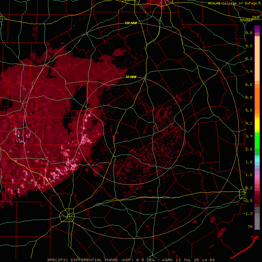Click the yellow colorbar segment

[x=257, y=125]
